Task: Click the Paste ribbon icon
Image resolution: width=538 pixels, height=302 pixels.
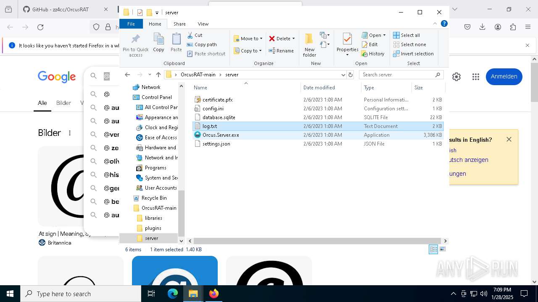Action: pyautogui.click(x=176, y=39)
